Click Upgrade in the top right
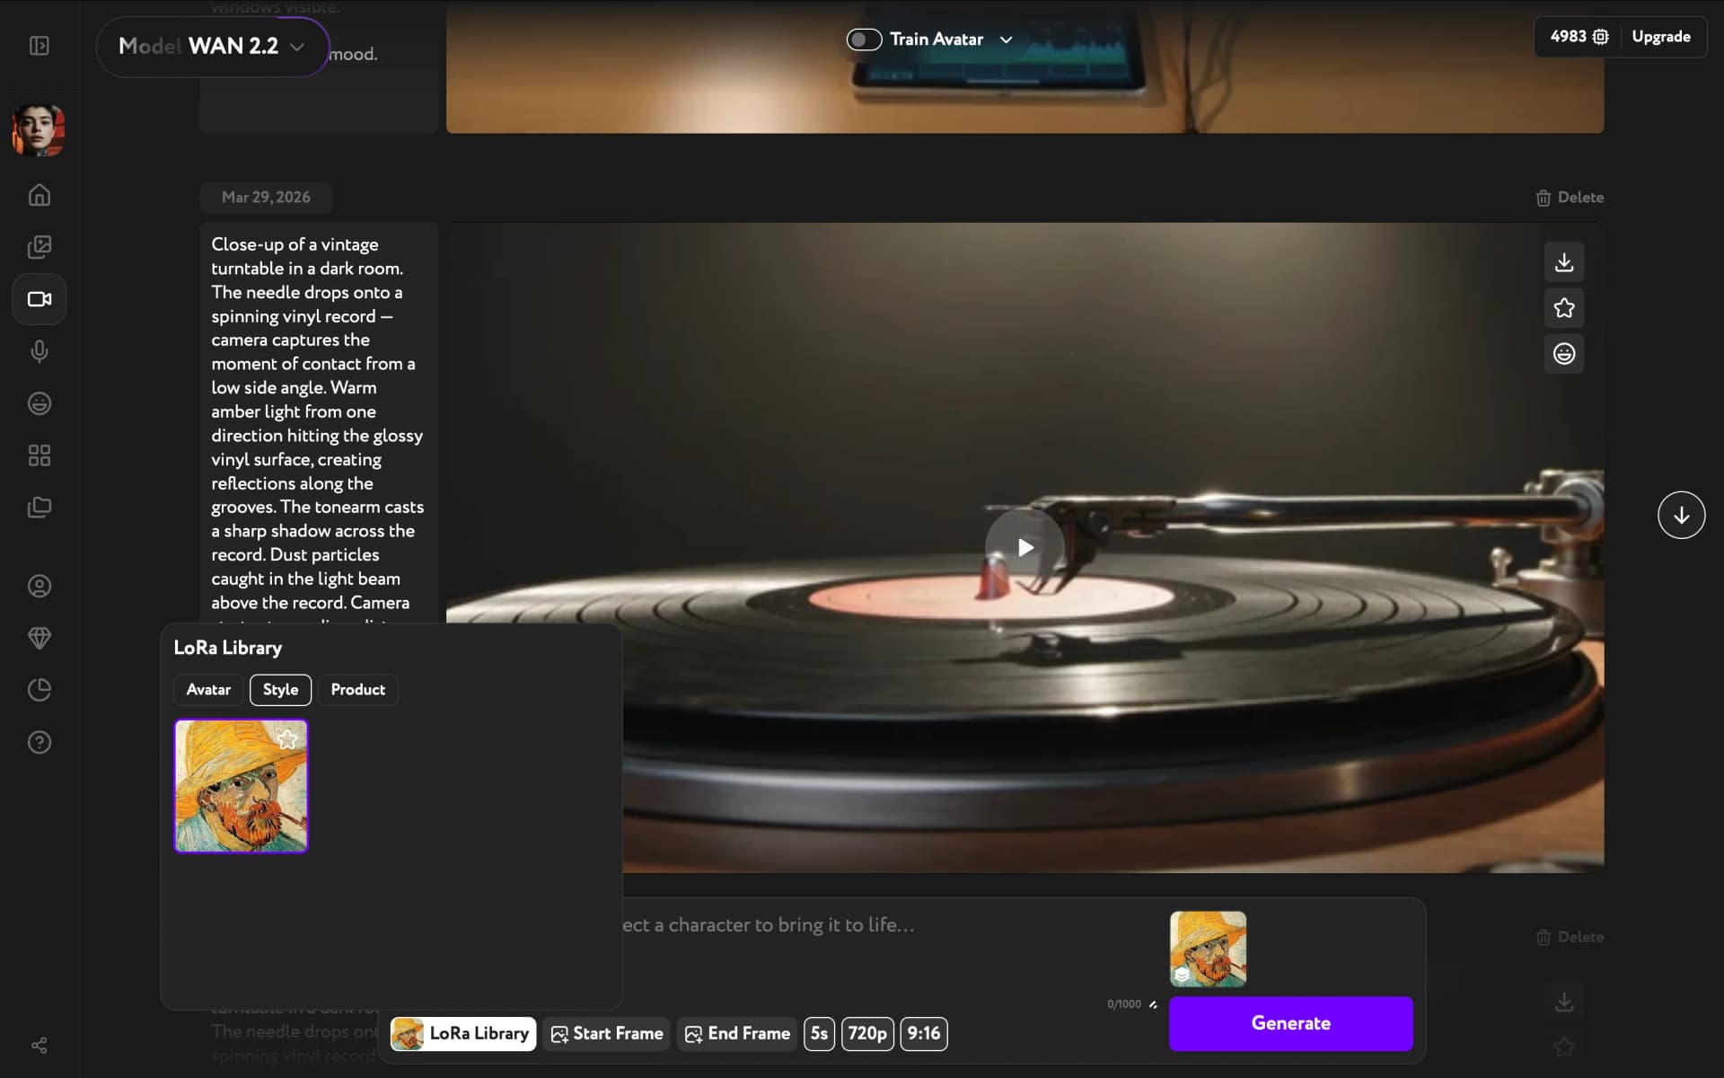This screenshot has height=1078, width=1724. click(1660, 37)
